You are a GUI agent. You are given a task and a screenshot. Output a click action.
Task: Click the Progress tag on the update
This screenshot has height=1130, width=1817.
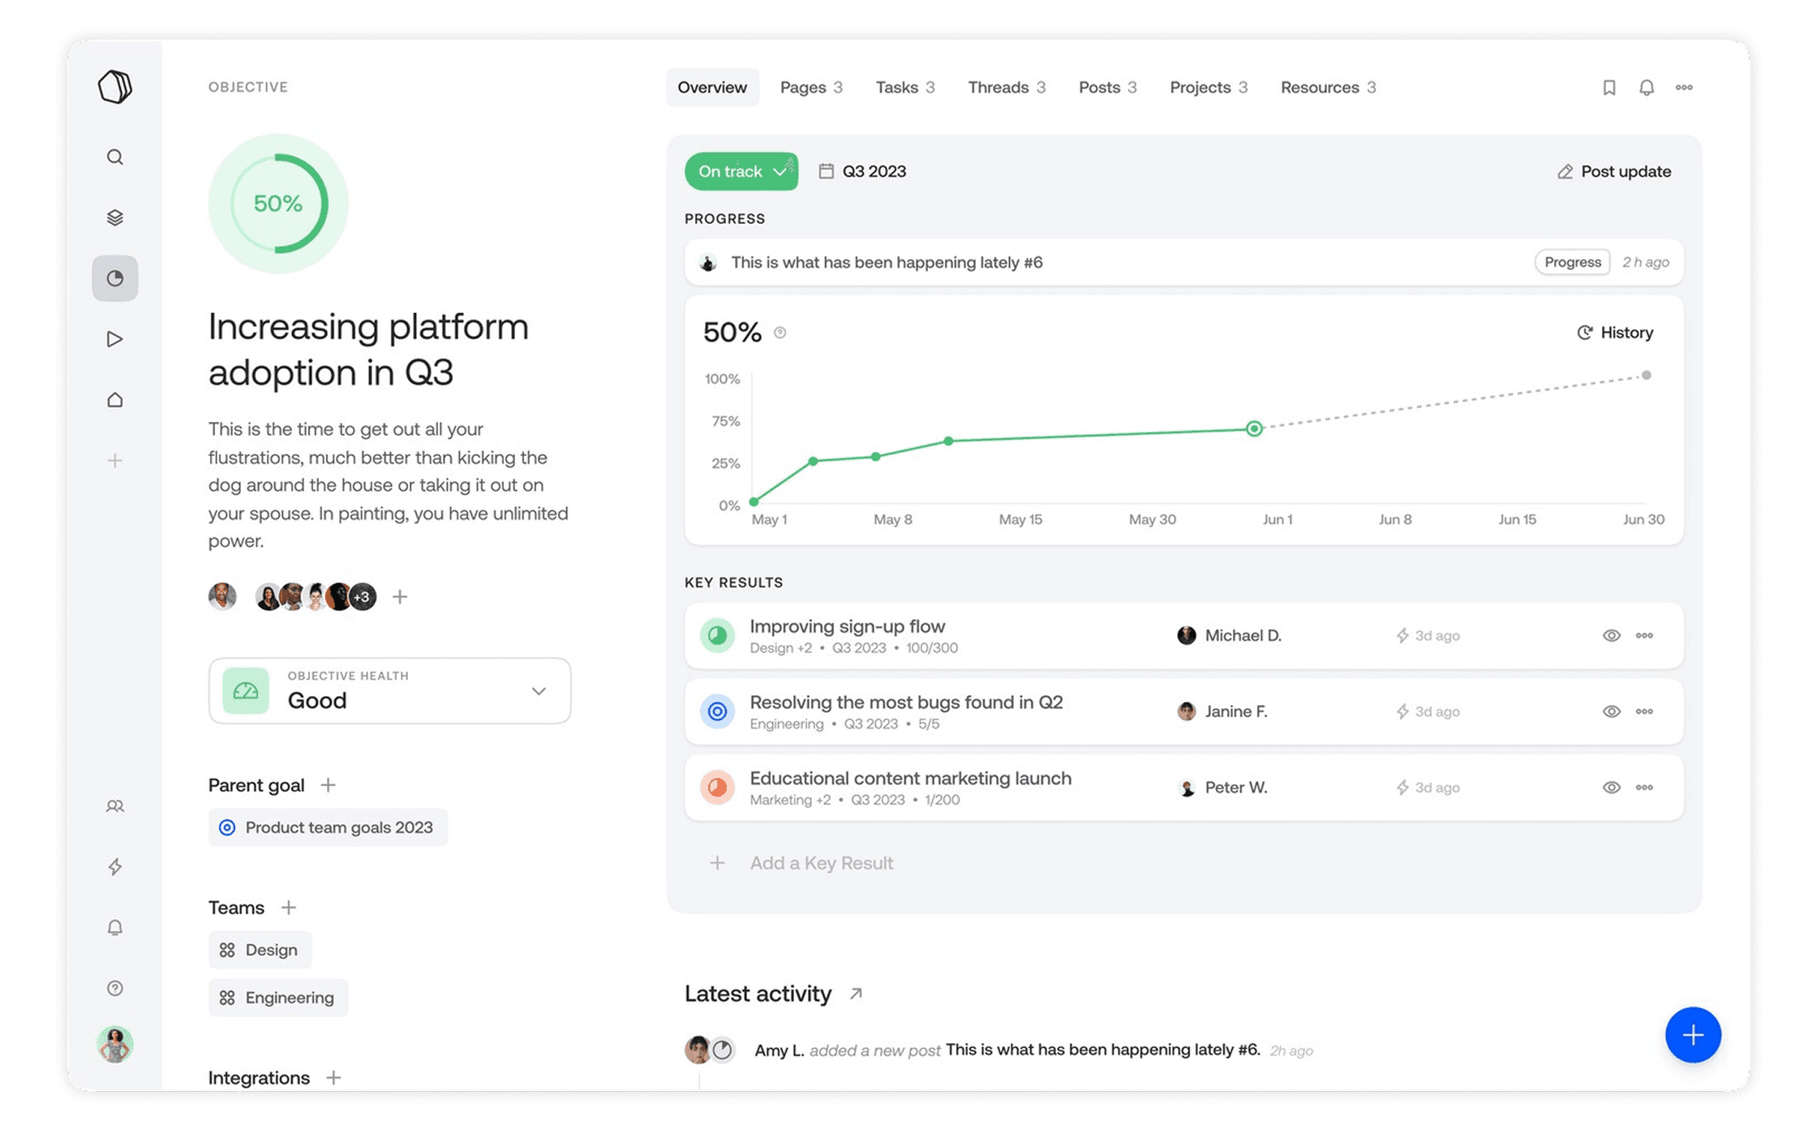[1572, 262]
